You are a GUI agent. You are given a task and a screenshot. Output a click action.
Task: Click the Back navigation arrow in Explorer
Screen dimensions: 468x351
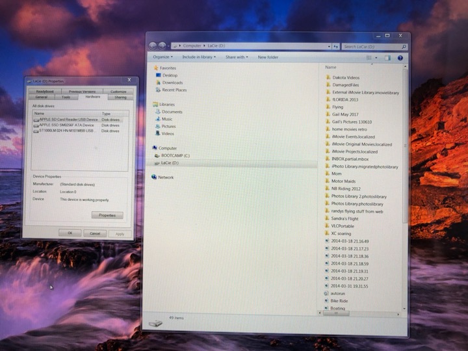click(x=153, y=45)
